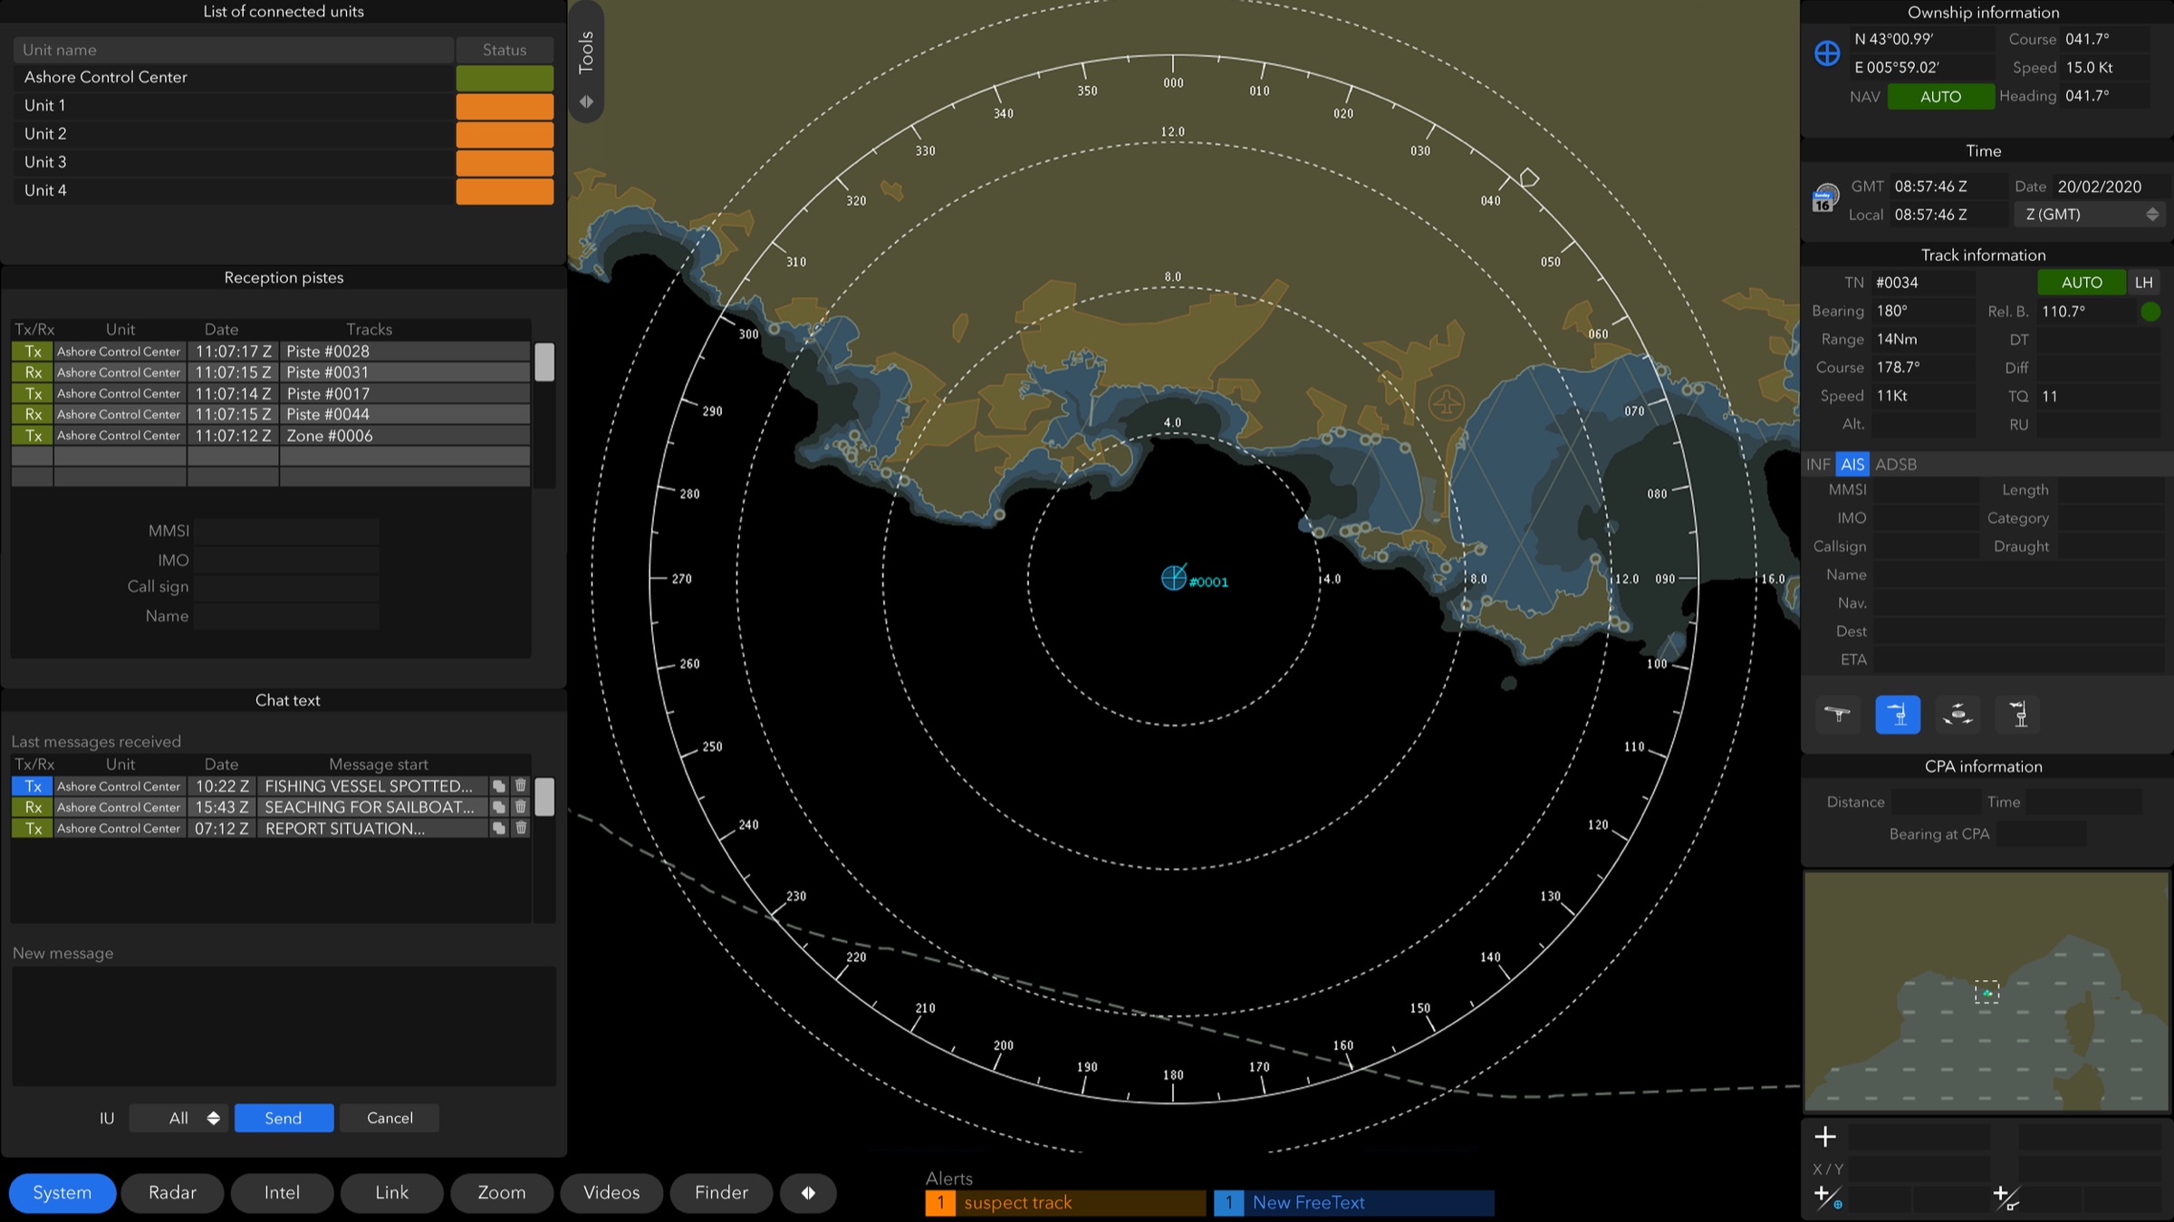Select the highlighted ship radar tower icon
The width and height of the screenshot is (2174, 1222).
point(1898,715)
